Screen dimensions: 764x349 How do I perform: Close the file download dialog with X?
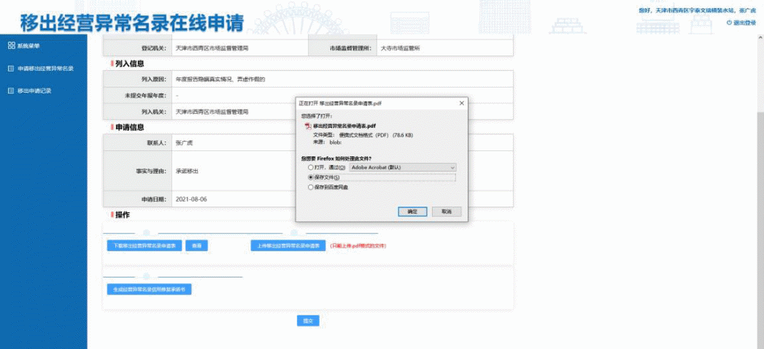point(461,104)
